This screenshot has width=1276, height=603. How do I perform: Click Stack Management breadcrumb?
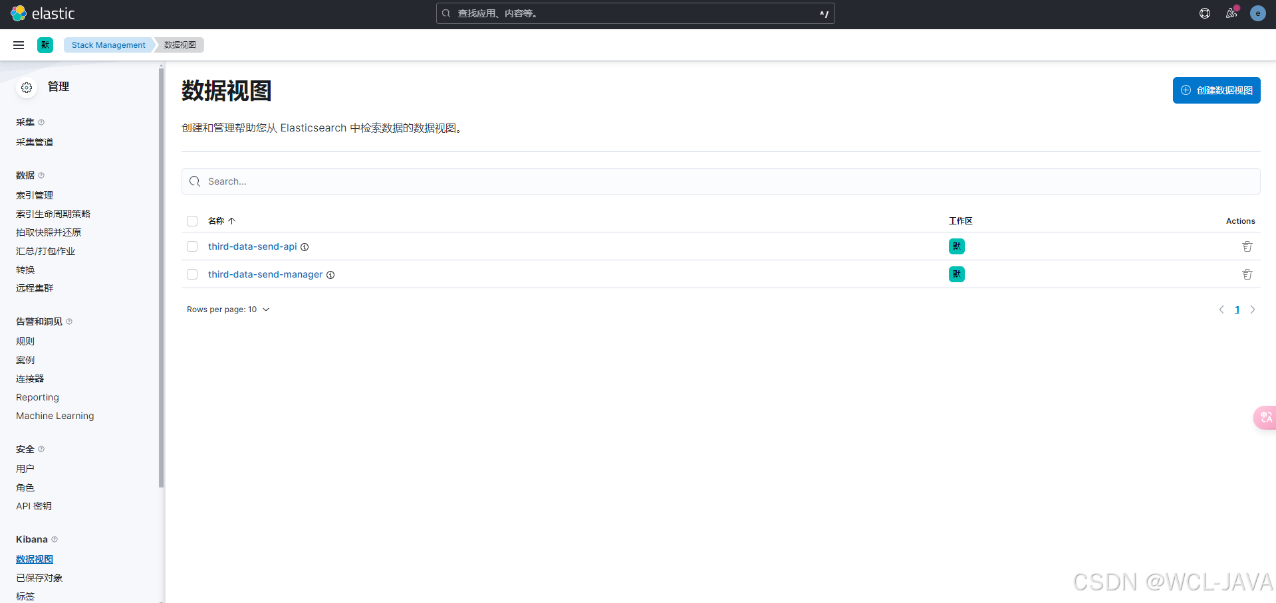coord(108,45)
